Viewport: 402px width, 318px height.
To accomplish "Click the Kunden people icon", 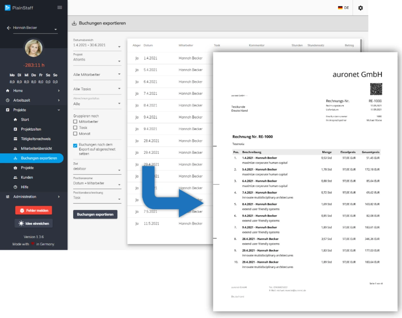I will pos(15,177).
